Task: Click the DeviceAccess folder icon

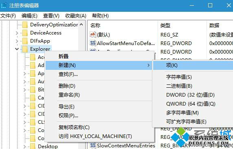Action: (25, 33)
